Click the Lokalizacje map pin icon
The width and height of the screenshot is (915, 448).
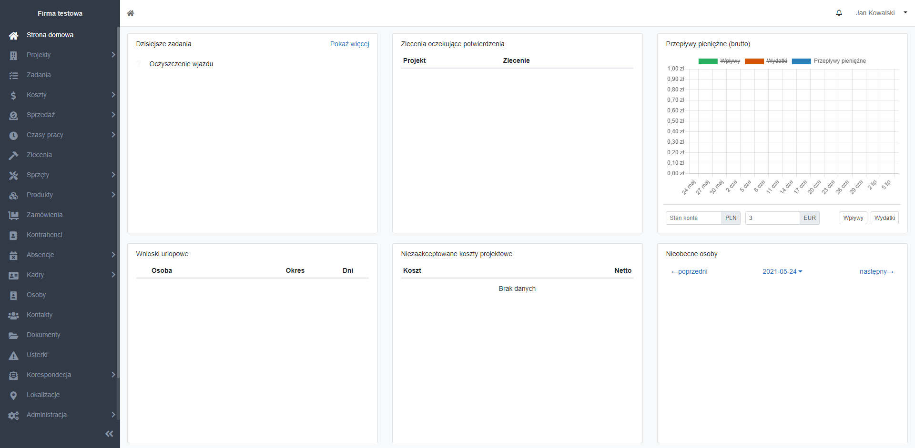[13, 395]
